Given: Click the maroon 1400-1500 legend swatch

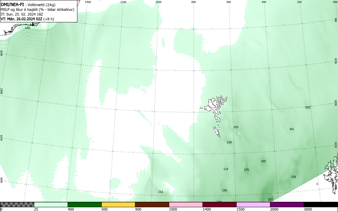Looking at the screenshot, I should 219,205.
